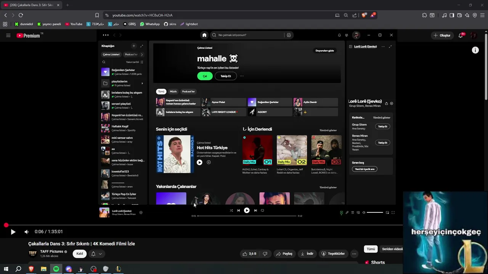Click Takip Et for mahalle playlist

(x=226, y=76)
